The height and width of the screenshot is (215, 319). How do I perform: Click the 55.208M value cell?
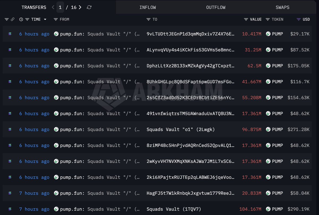252,98
